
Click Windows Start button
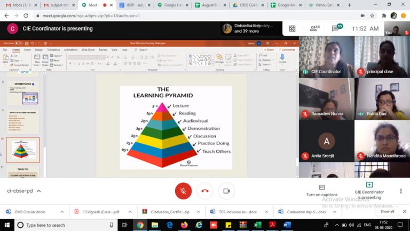pyautogui.click(x=7, y=225)
